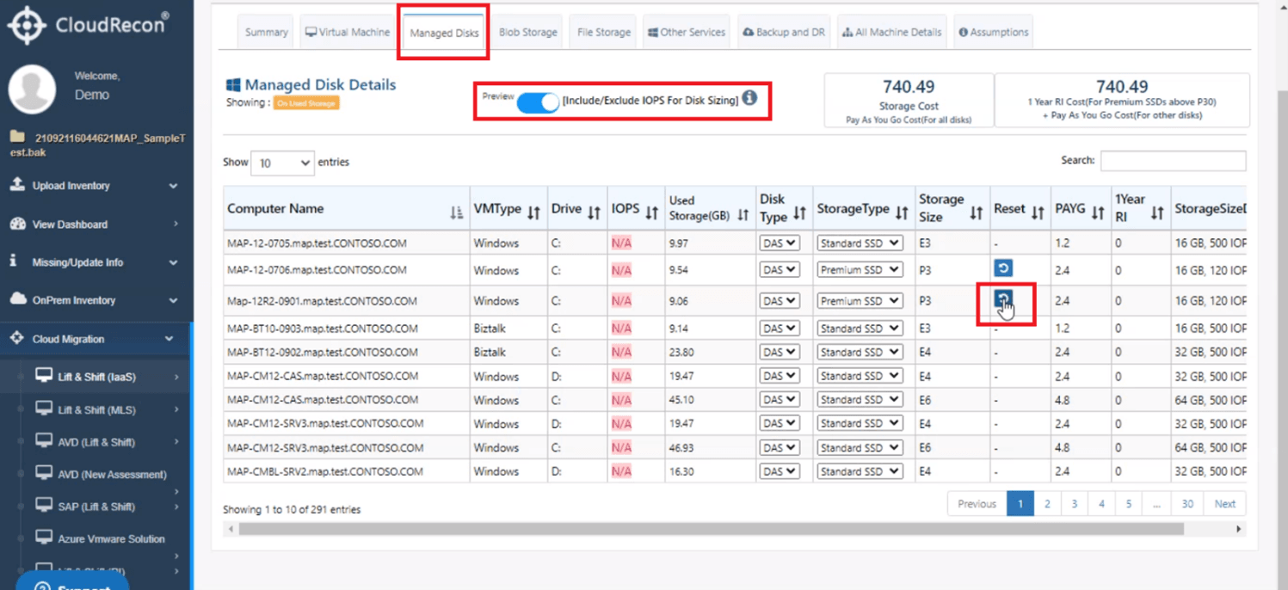Open Disk Type dropdown for MAP-12-0705
This screenshot has width=1288, height=590.
(780, 243)
